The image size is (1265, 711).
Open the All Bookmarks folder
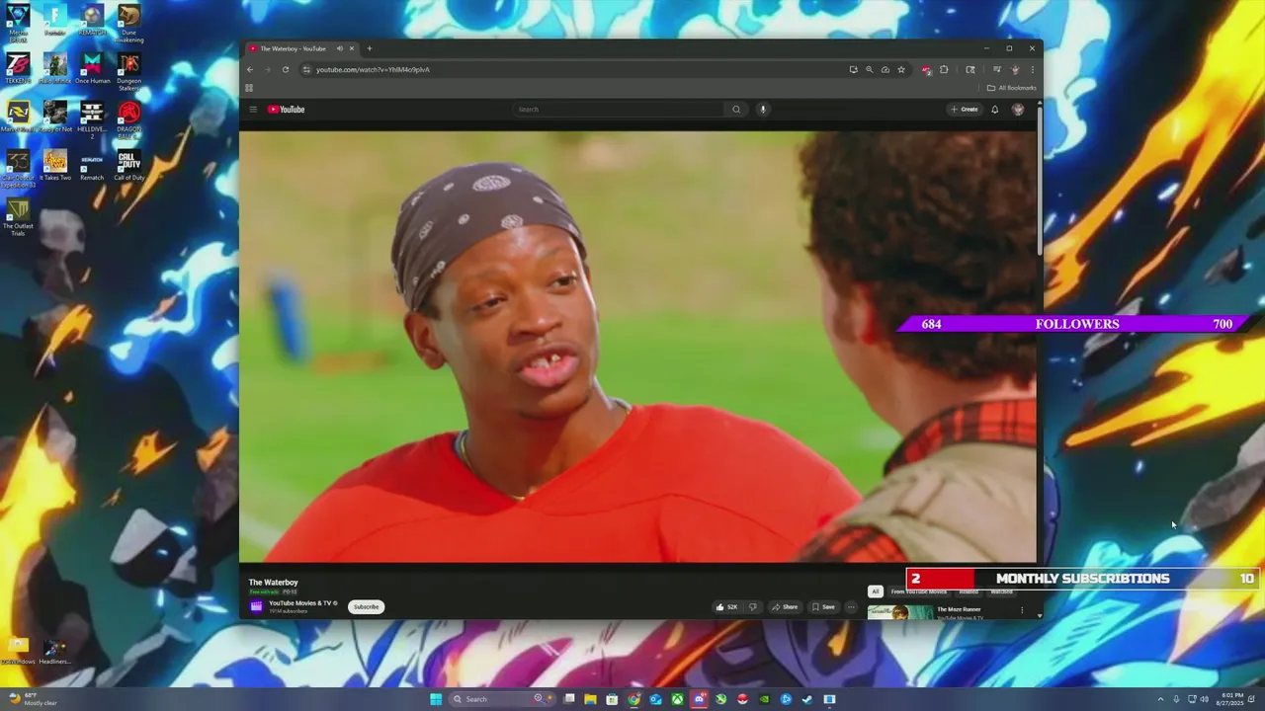(x=1011, y=88)
